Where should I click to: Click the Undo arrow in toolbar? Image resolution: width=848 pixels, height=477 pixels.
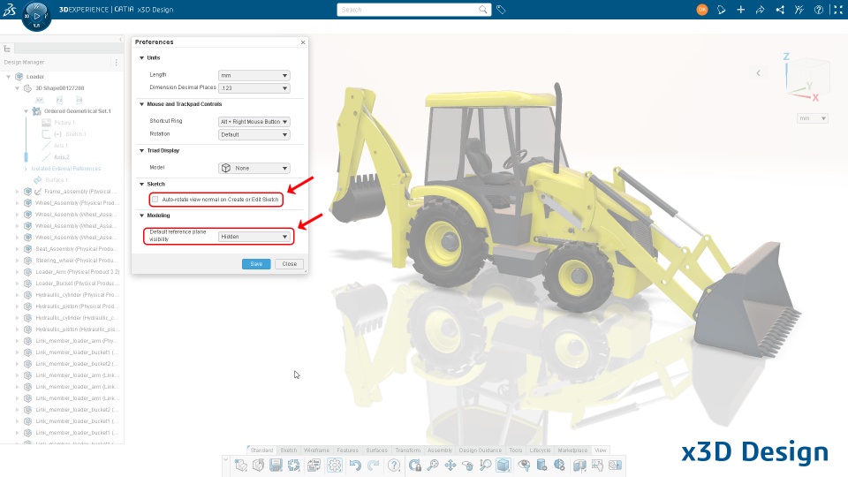point(355,466)
